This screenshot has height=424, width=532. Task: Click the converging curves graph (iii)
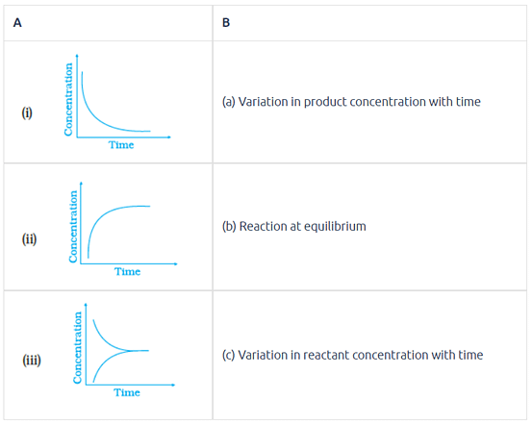click(x=124, y=350)
